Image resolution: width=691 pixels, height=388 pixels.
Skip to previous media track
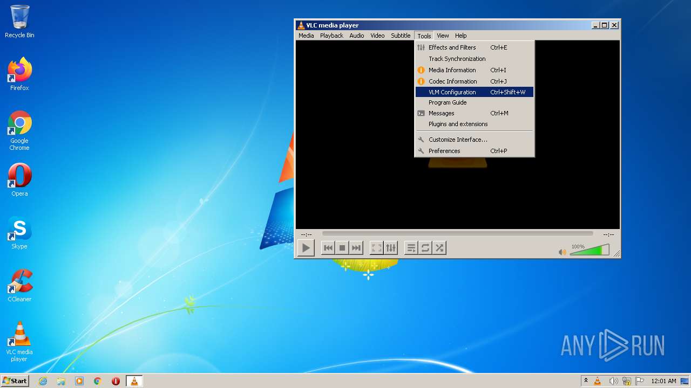tap(328, 248)
